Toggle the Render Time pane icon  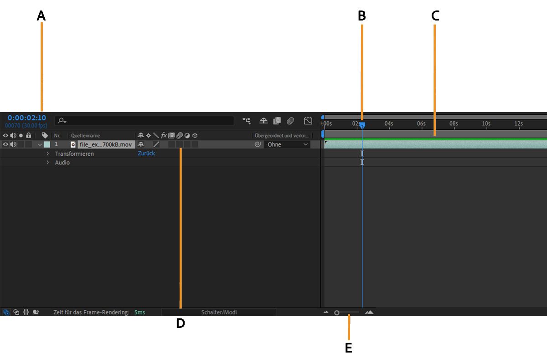pyautogui.click(x=36, y=312)
